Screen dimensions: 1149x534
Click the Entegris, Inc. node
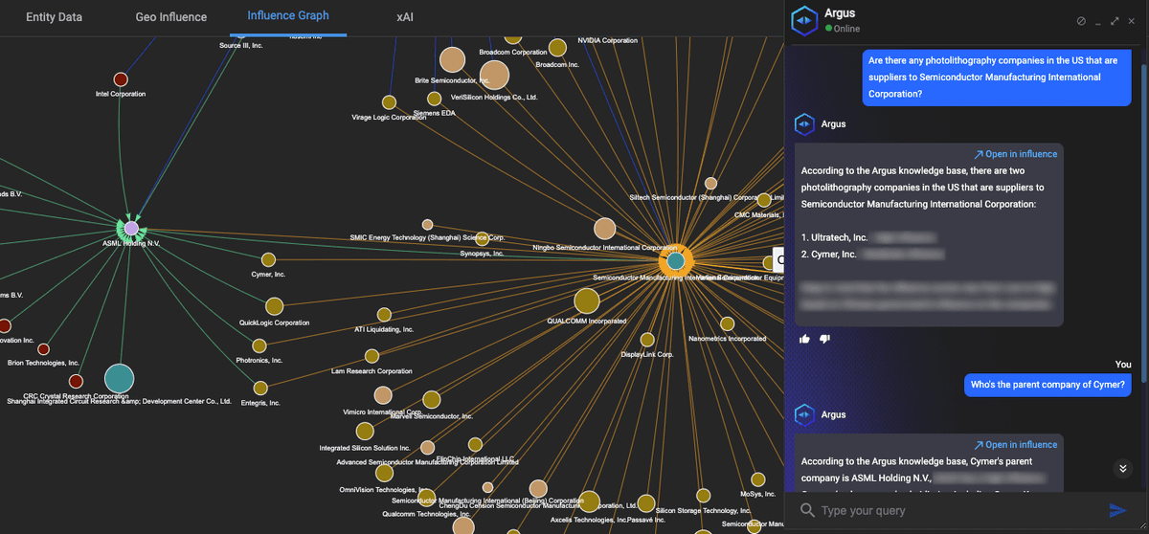click(x=260, y=388)
